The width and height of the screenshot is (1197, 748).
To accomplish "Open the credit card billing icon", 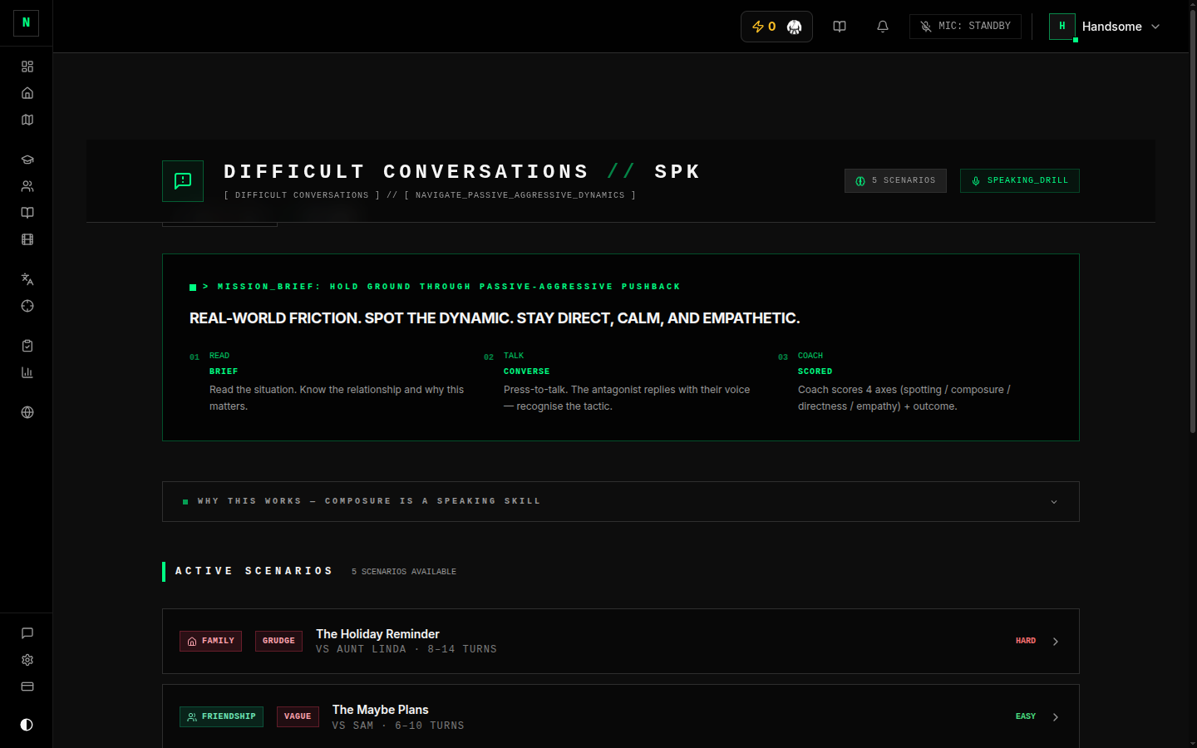I will pyautogui.click(x=27, y=686).
